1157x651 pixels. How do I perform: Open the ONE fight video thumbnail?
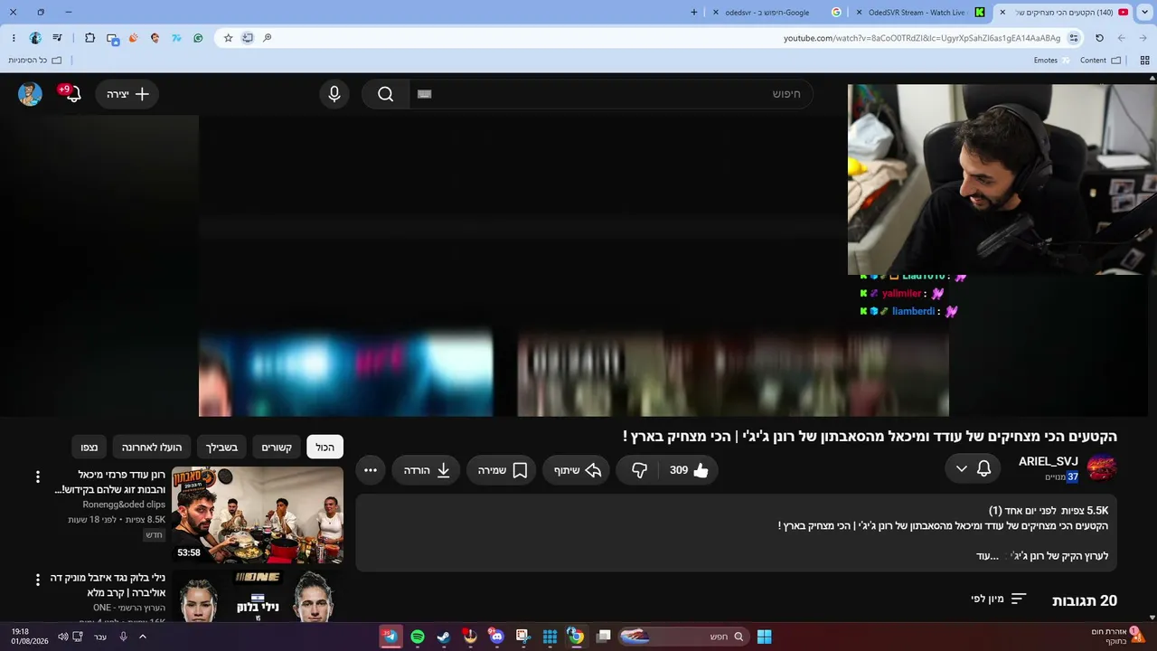(258, 596)
